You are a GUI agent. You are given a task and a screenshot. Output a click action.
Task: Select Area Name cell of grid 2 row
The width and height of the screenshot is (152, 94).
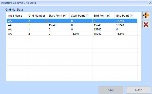tap(16, 34)
